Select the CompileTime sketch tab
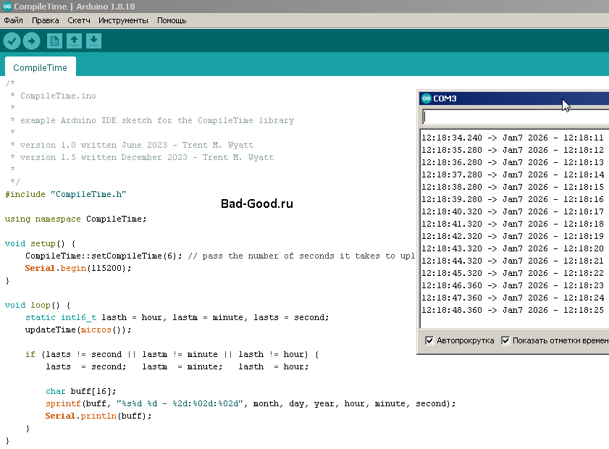 coord(40,67)
